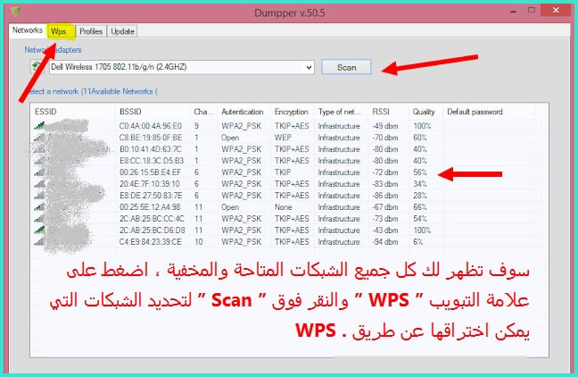Click the Type of net column header
Viewport: 578px width, 377px height.
click(x=342, y=112)
